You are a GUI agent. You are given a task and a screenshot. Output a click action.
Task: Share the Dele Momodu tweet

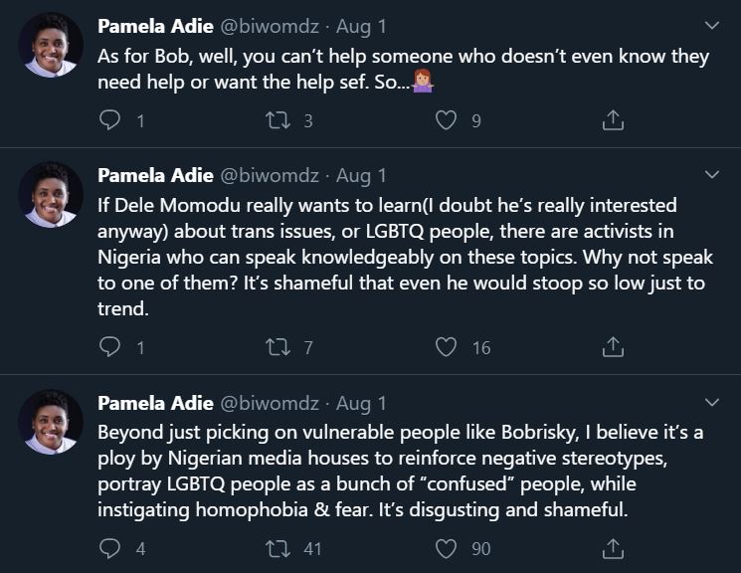pyautogui.click(x=613, y=346)
